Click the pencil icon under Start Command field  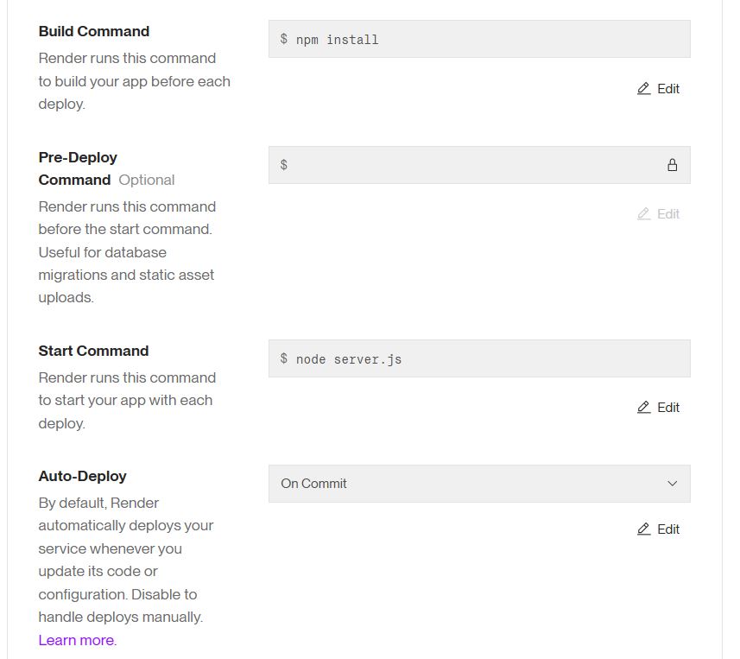click(x=643, y=408)
